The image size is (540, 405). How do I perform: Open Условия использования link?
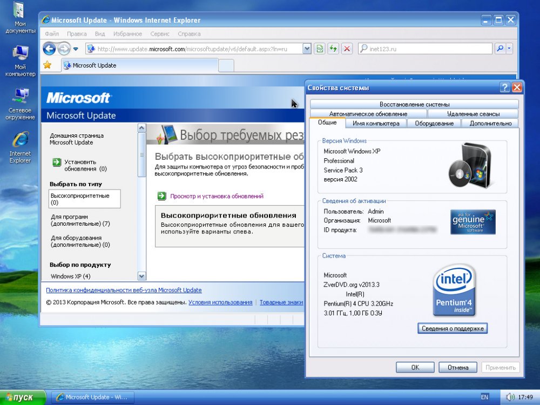[x=220, y=302]
